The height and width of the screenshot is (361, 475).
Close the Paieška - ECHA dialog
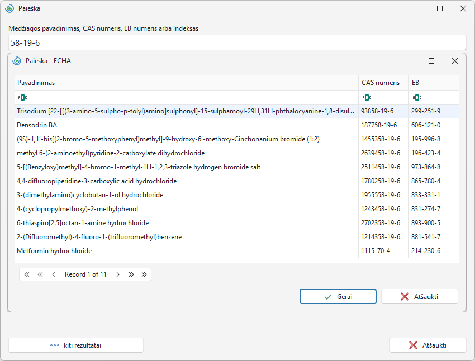pyautogui.click(x=455, y=61)
